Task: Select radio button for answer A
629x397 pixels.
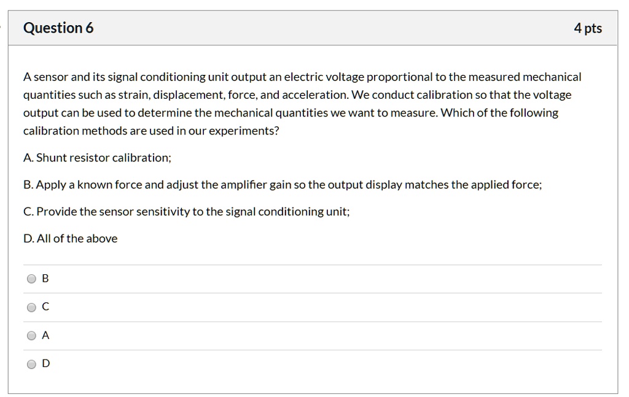Action: 31,336
